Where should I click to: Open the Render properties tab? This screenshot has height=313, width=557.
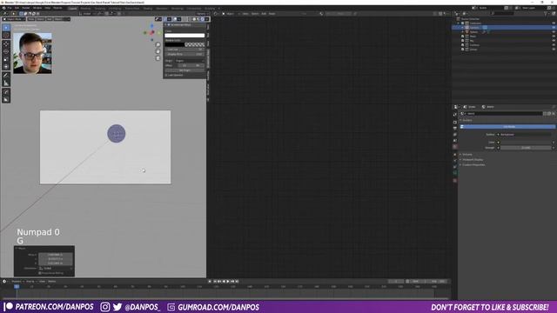[455, 122]
